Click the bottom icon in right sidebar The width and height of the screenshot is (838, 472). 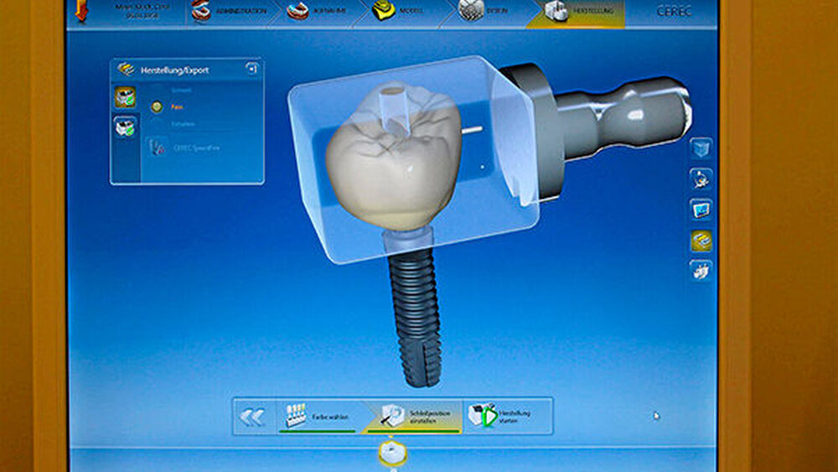point(701,270)
